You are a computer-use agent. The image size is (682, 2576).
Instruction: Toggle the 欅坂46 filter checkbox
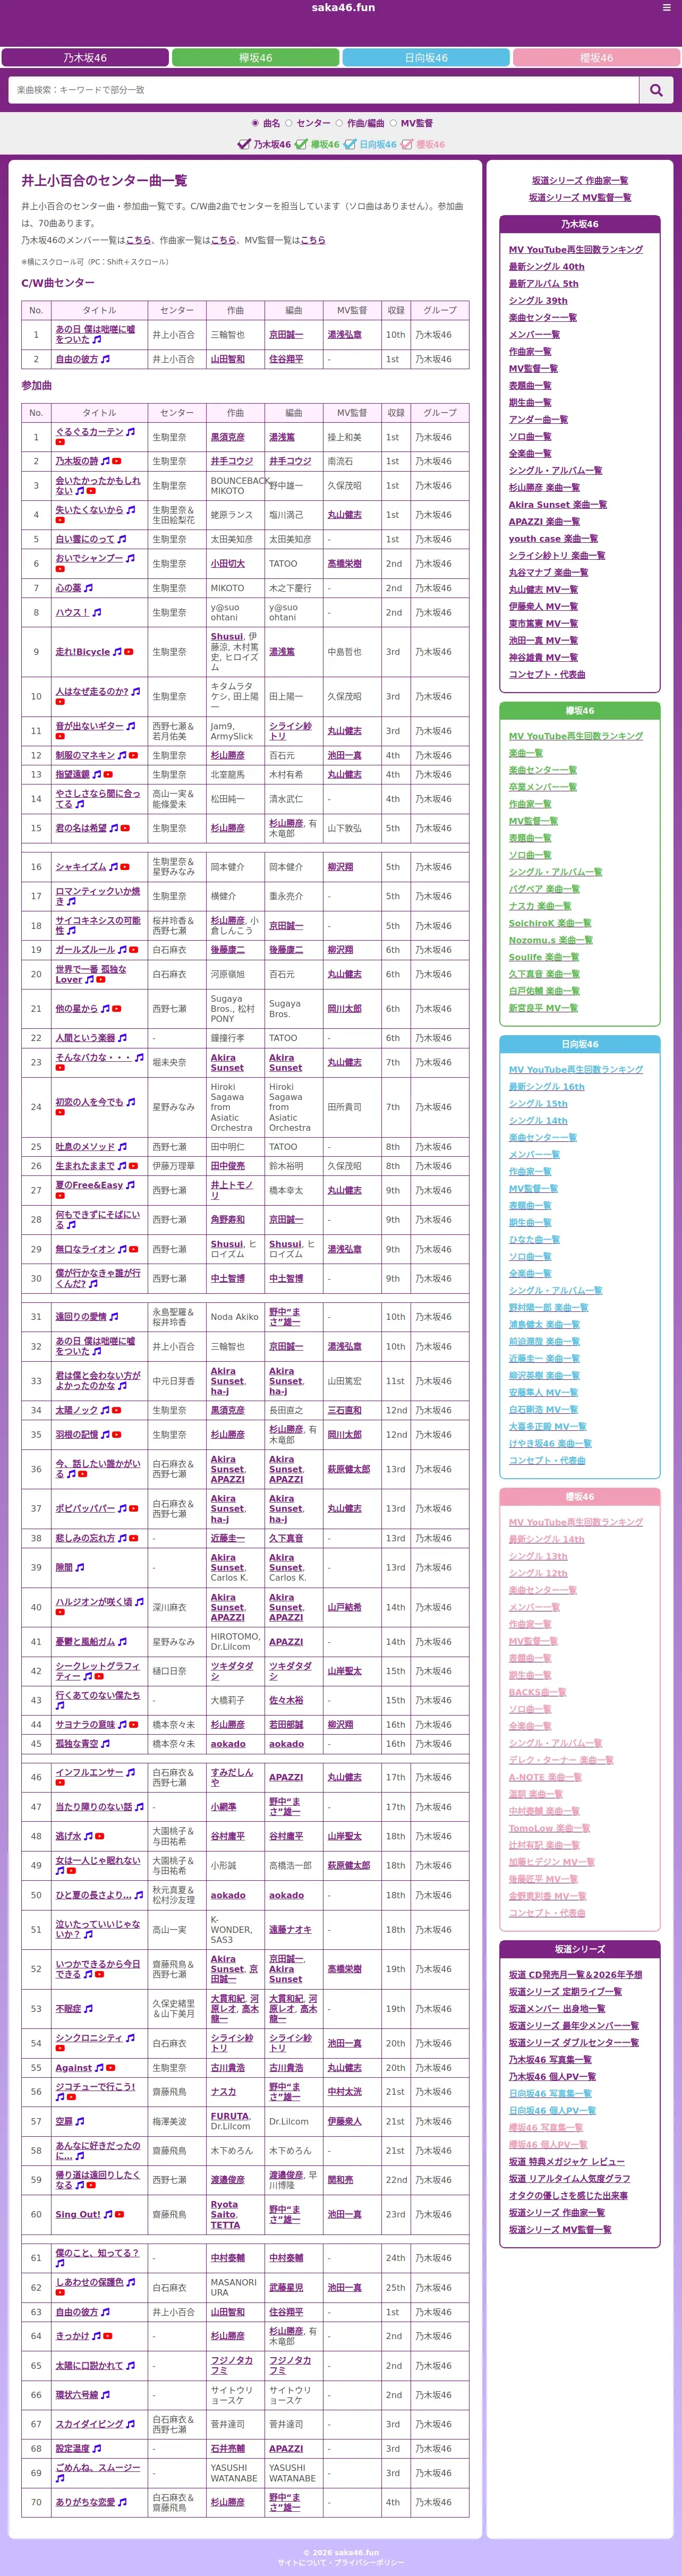click(301, 144)
